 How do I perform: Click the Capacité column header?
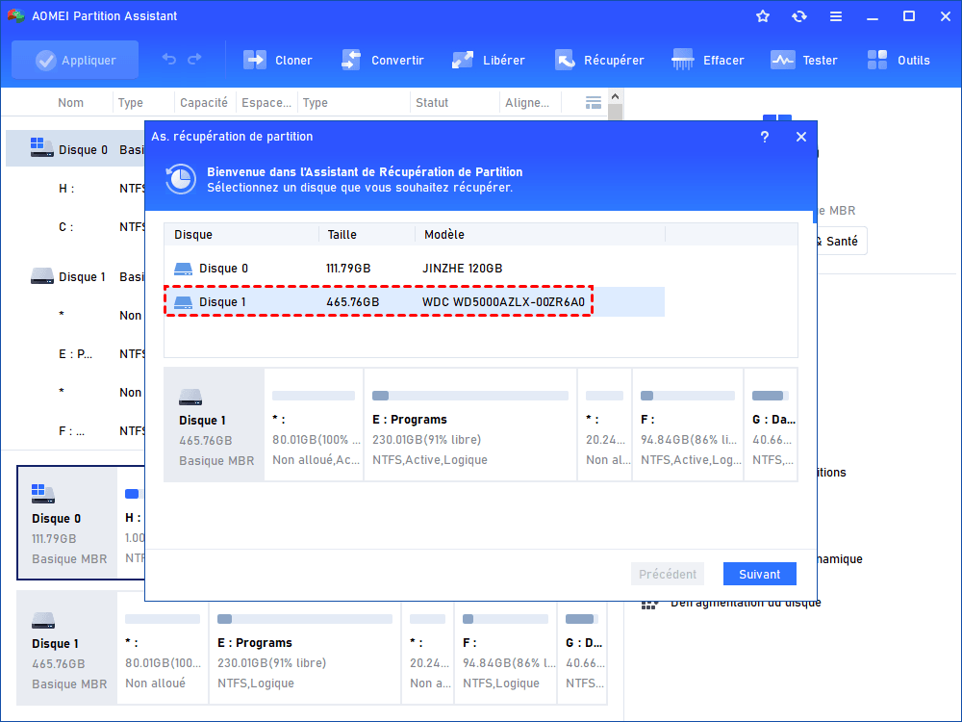[x=204, y=103]
